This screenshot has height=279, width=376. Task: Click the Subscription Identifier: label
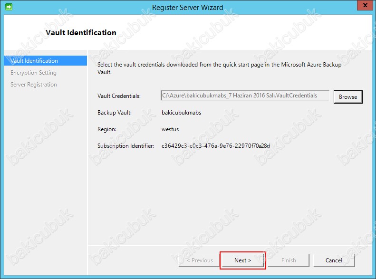pos(125,146)
